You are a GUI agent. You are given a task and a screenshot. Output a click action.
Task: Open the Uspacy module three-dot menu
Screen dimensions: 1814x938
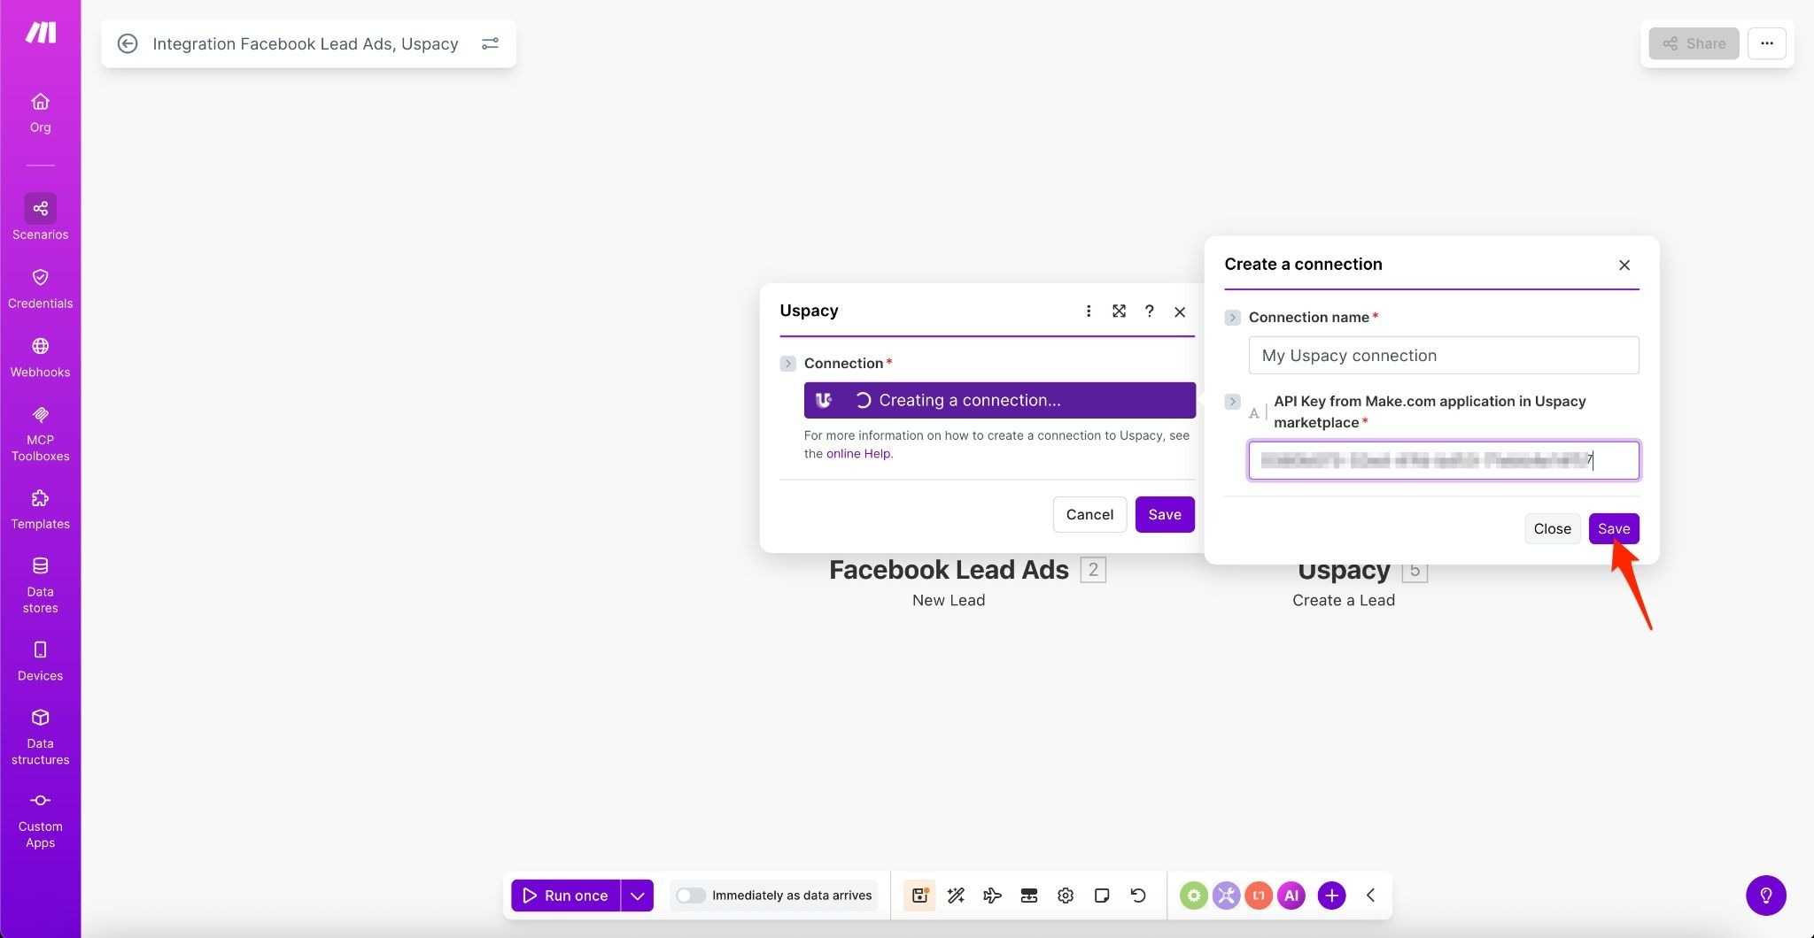pos(1088,311)
